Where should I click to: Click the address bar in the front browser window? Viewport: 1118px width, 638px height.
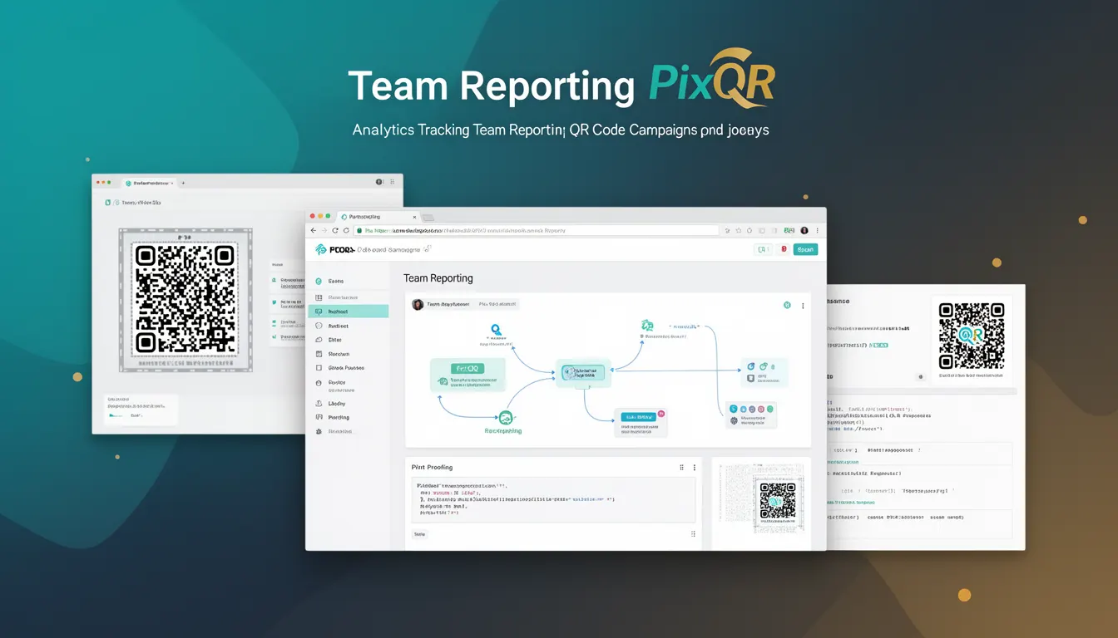(536, 230)
